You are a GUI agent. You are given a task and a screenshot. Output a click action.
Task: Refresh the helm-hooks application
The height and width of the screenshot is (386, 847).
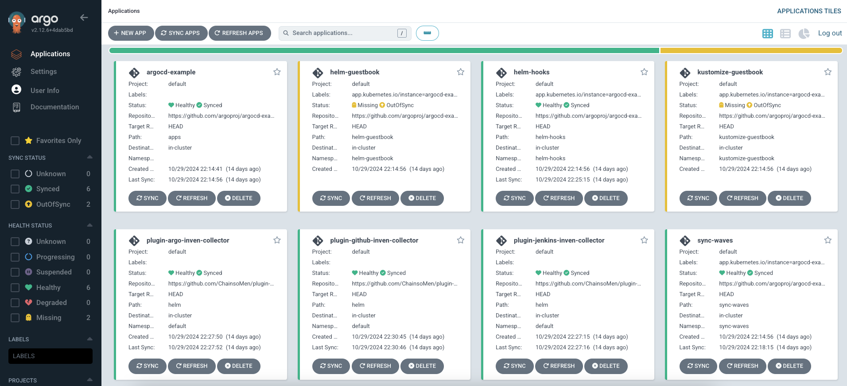click(559, 198)
